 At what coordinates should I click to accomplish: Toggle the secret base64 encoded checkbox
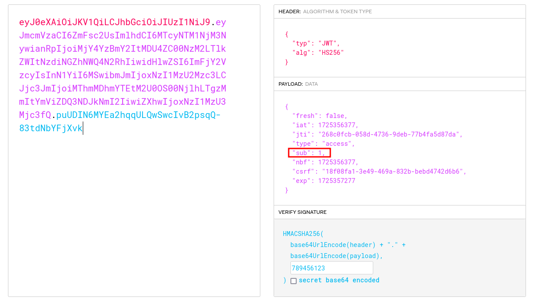(x=294, y=281)
